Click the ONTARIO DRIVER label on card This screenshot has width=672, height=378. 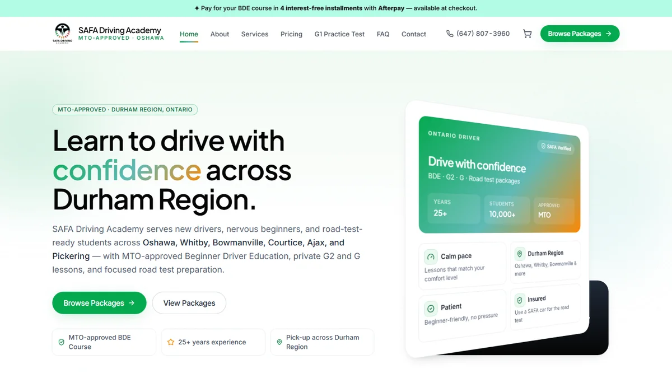(x=454, y=135)
